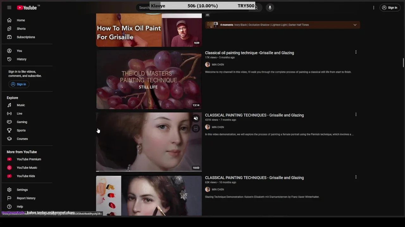Click the Music note icon
Viewport: 405px width, 227px height.
click(x=9, y=105)
